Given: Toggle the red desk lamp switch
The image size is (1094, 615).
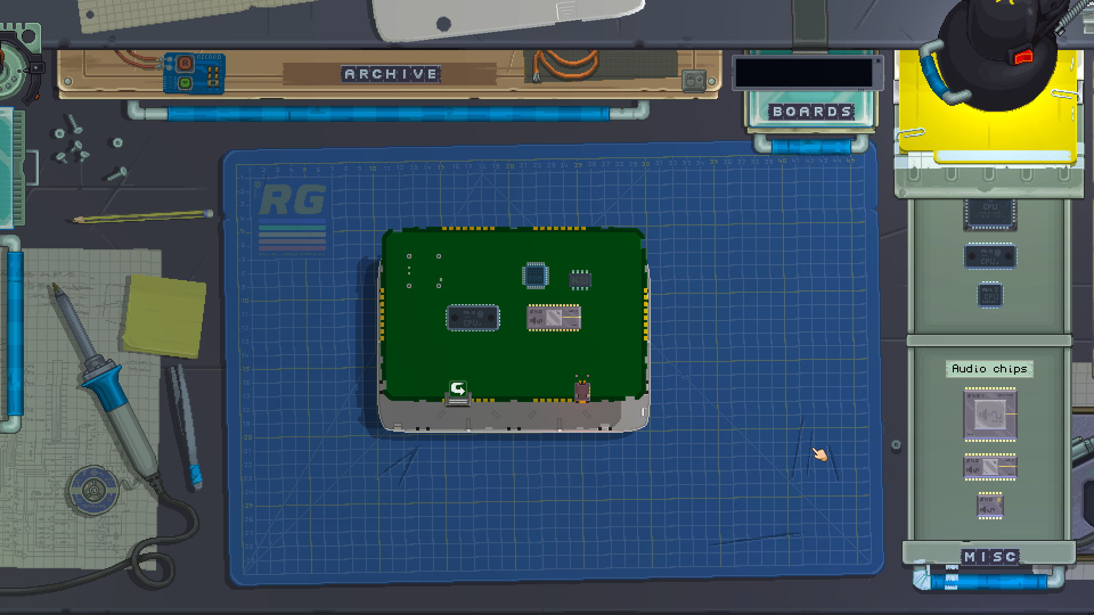Looking at the screenshot, I should (1023, 56).
